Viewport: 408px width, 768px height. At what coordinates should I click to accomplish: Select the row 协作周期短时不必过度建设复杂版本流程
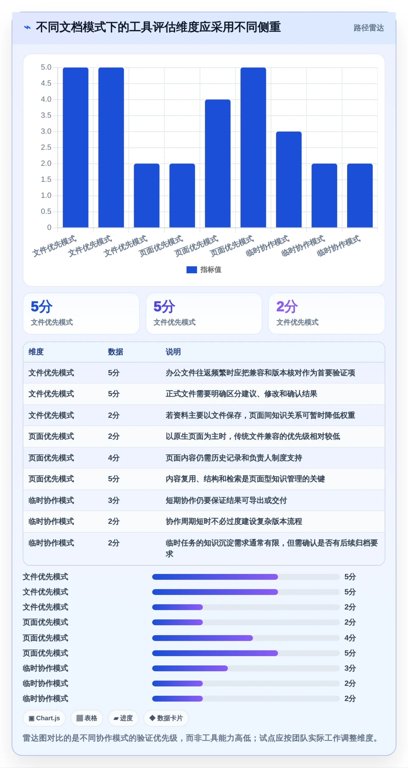pos(204,522)
